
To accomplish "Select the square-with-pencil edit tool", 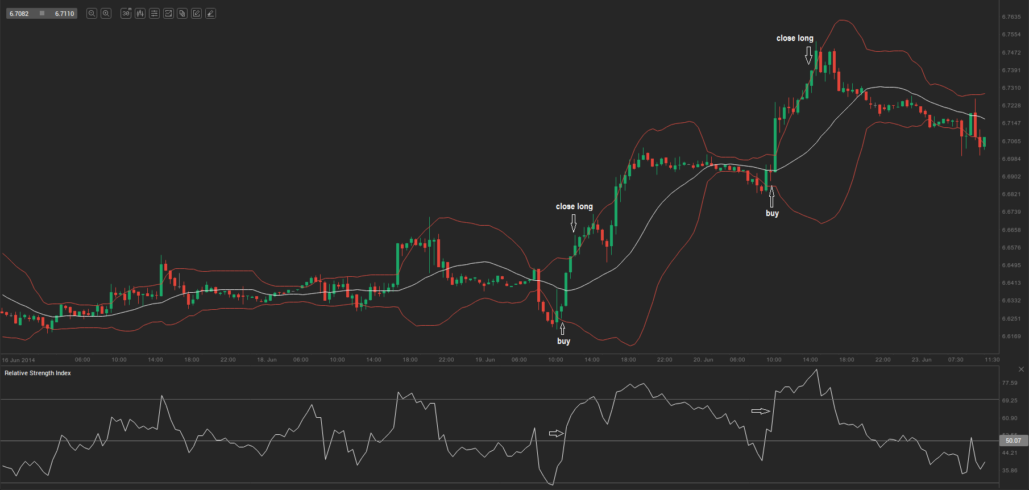I will 196,14.
